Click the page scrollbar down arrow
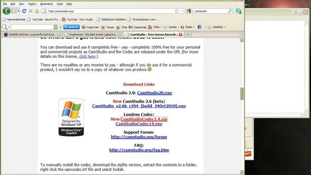Image resolution: width=311 pixels, height=175 pixels. 242,172
